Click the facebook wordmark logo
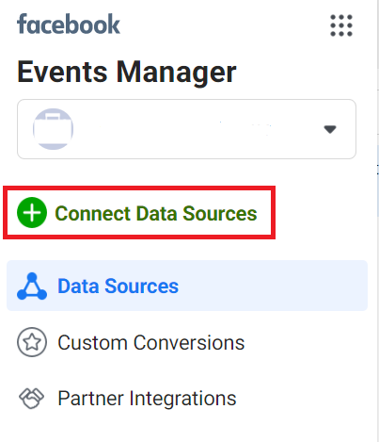Viewport: 379px width, 442px height. (x=69, y=25)
